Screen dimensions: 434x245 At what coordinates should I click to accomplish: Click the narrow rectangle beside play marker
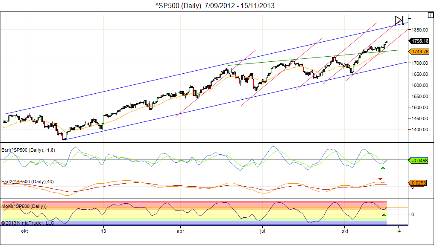coord(404,20)
